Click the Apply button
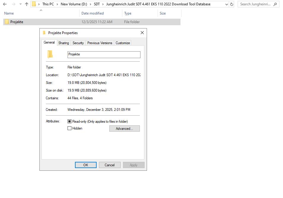Image resolution: width=283 pixels, height=198 pixels. 134,165
